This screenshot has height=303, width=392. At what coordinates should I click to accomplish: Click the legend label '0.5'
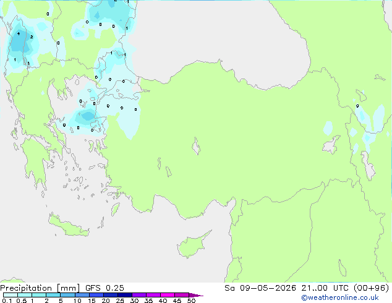(22, 301)
